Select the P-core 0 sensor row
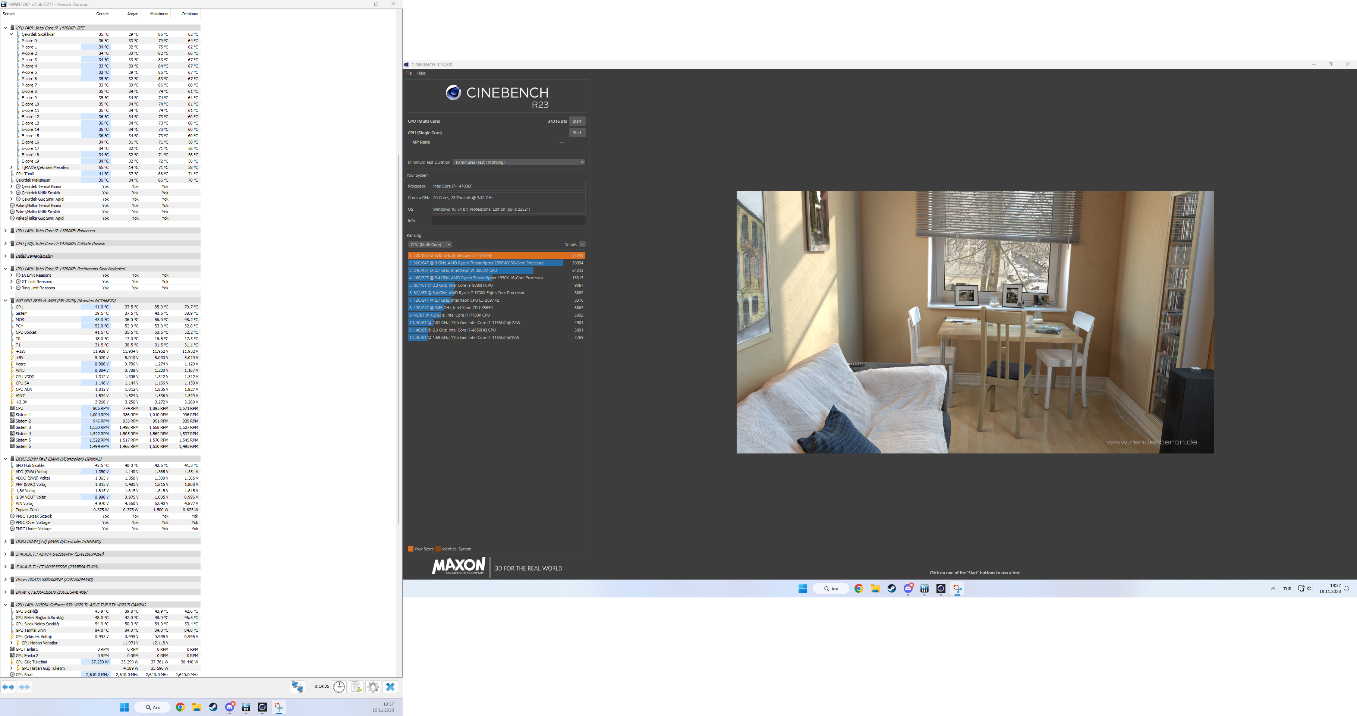 (x=108, y=41)
